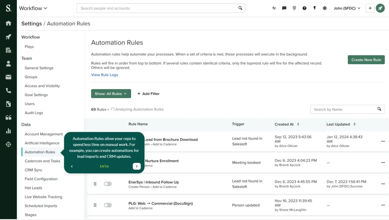Open CRM Sync settings item
The height and width of the screenshot is (220, 389).
click(33, 170)
